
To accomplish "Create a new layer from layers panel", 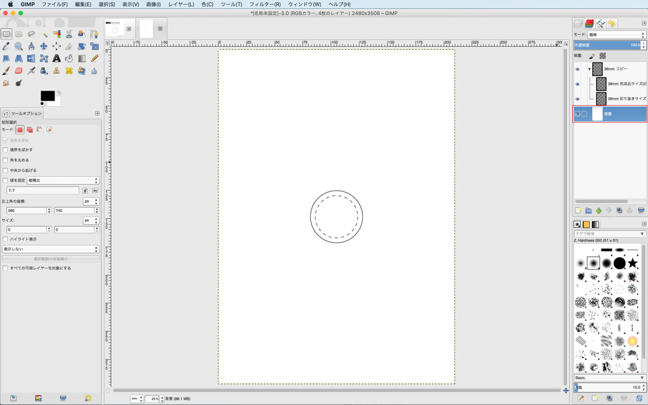I will [578, 211].
